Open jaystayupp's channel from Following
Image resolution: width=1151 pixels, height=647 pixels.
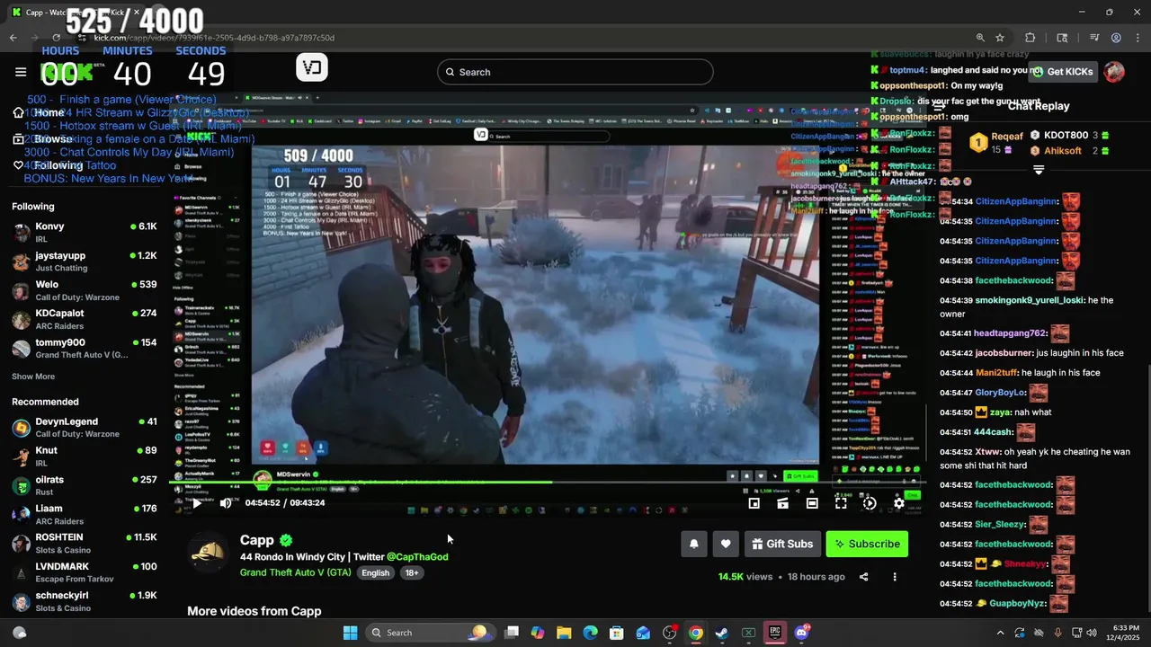(x=85, y=261)
